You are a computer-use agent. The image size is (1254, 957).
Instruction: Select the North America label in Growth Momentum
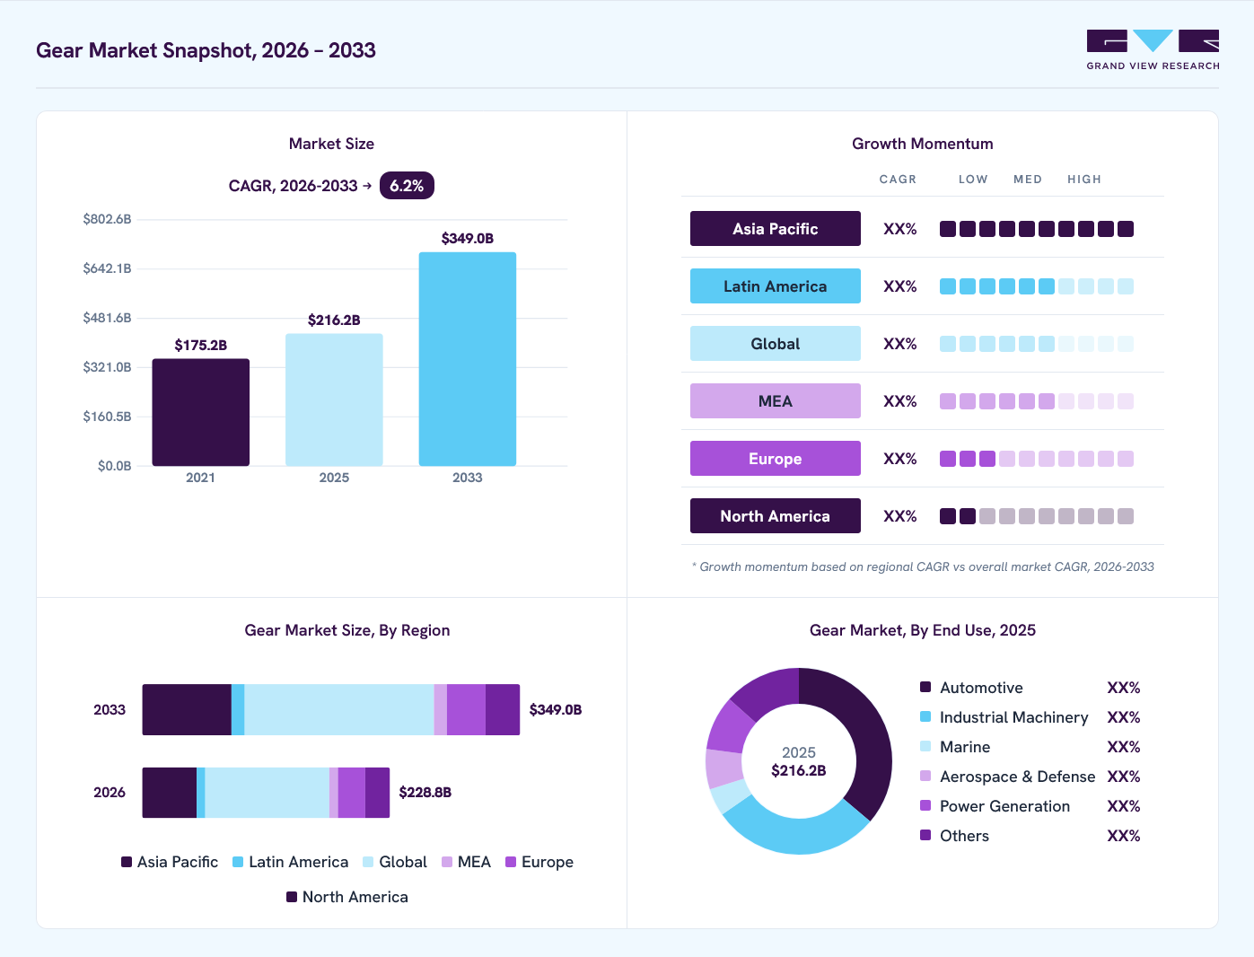click(x=776, y=516)
